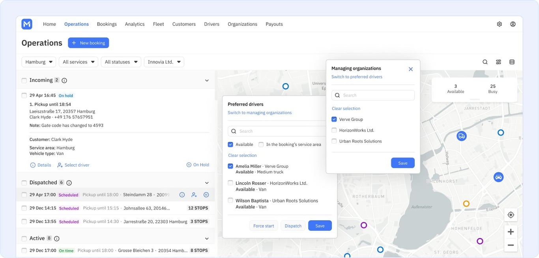
Task: Save managing organizations selection
Action: [403, 163]
